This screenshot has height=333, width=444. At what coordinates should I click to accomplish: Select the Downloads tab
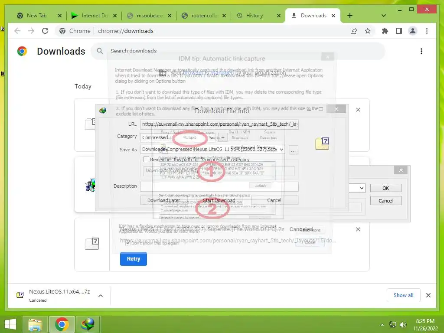coord(313,16)
